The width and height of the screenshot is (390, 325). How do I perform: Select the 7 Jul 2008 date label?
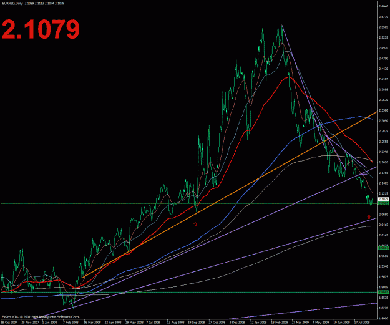click(154, 323)
